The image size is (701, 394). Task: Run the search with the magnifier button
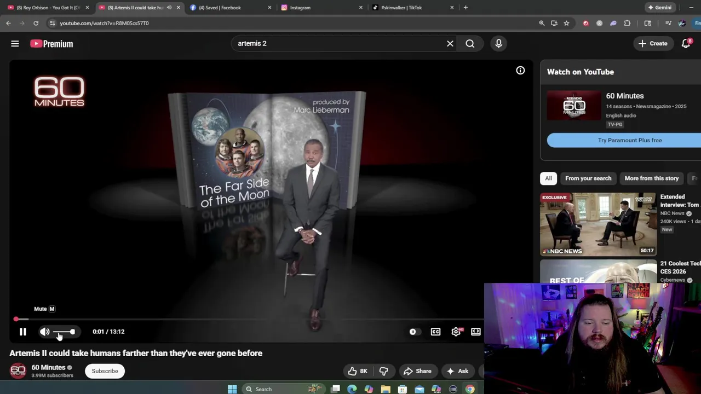(470, 43)
